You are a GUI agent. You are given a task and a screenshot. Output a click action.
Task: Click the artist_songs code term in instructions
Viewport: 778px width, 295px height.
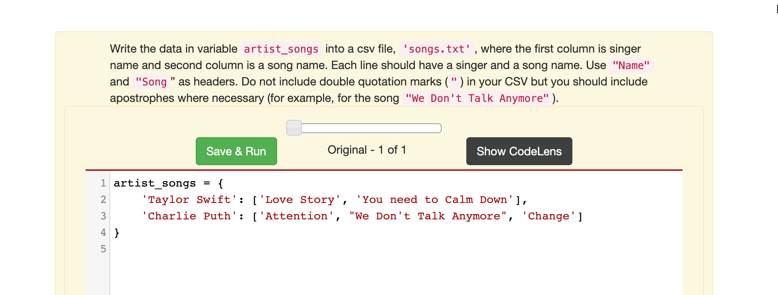pyautogui.click(x=281, y=49)
